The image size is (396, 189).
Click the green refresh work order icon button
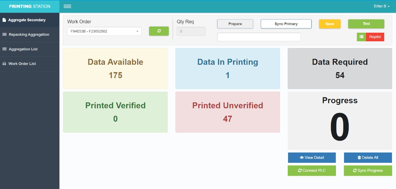point(159,31)
